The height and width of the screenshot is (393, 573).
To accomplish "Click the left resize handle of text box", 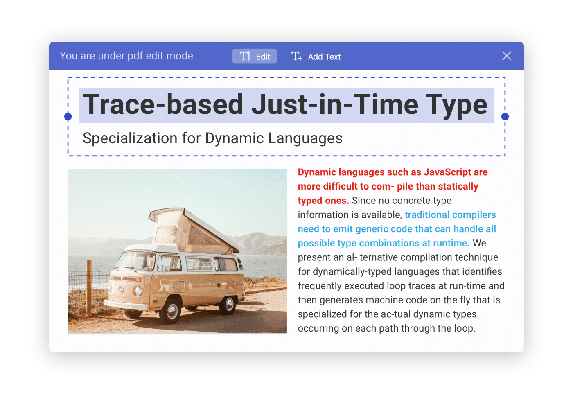I will pyautogui.click(x=68, y=117).
